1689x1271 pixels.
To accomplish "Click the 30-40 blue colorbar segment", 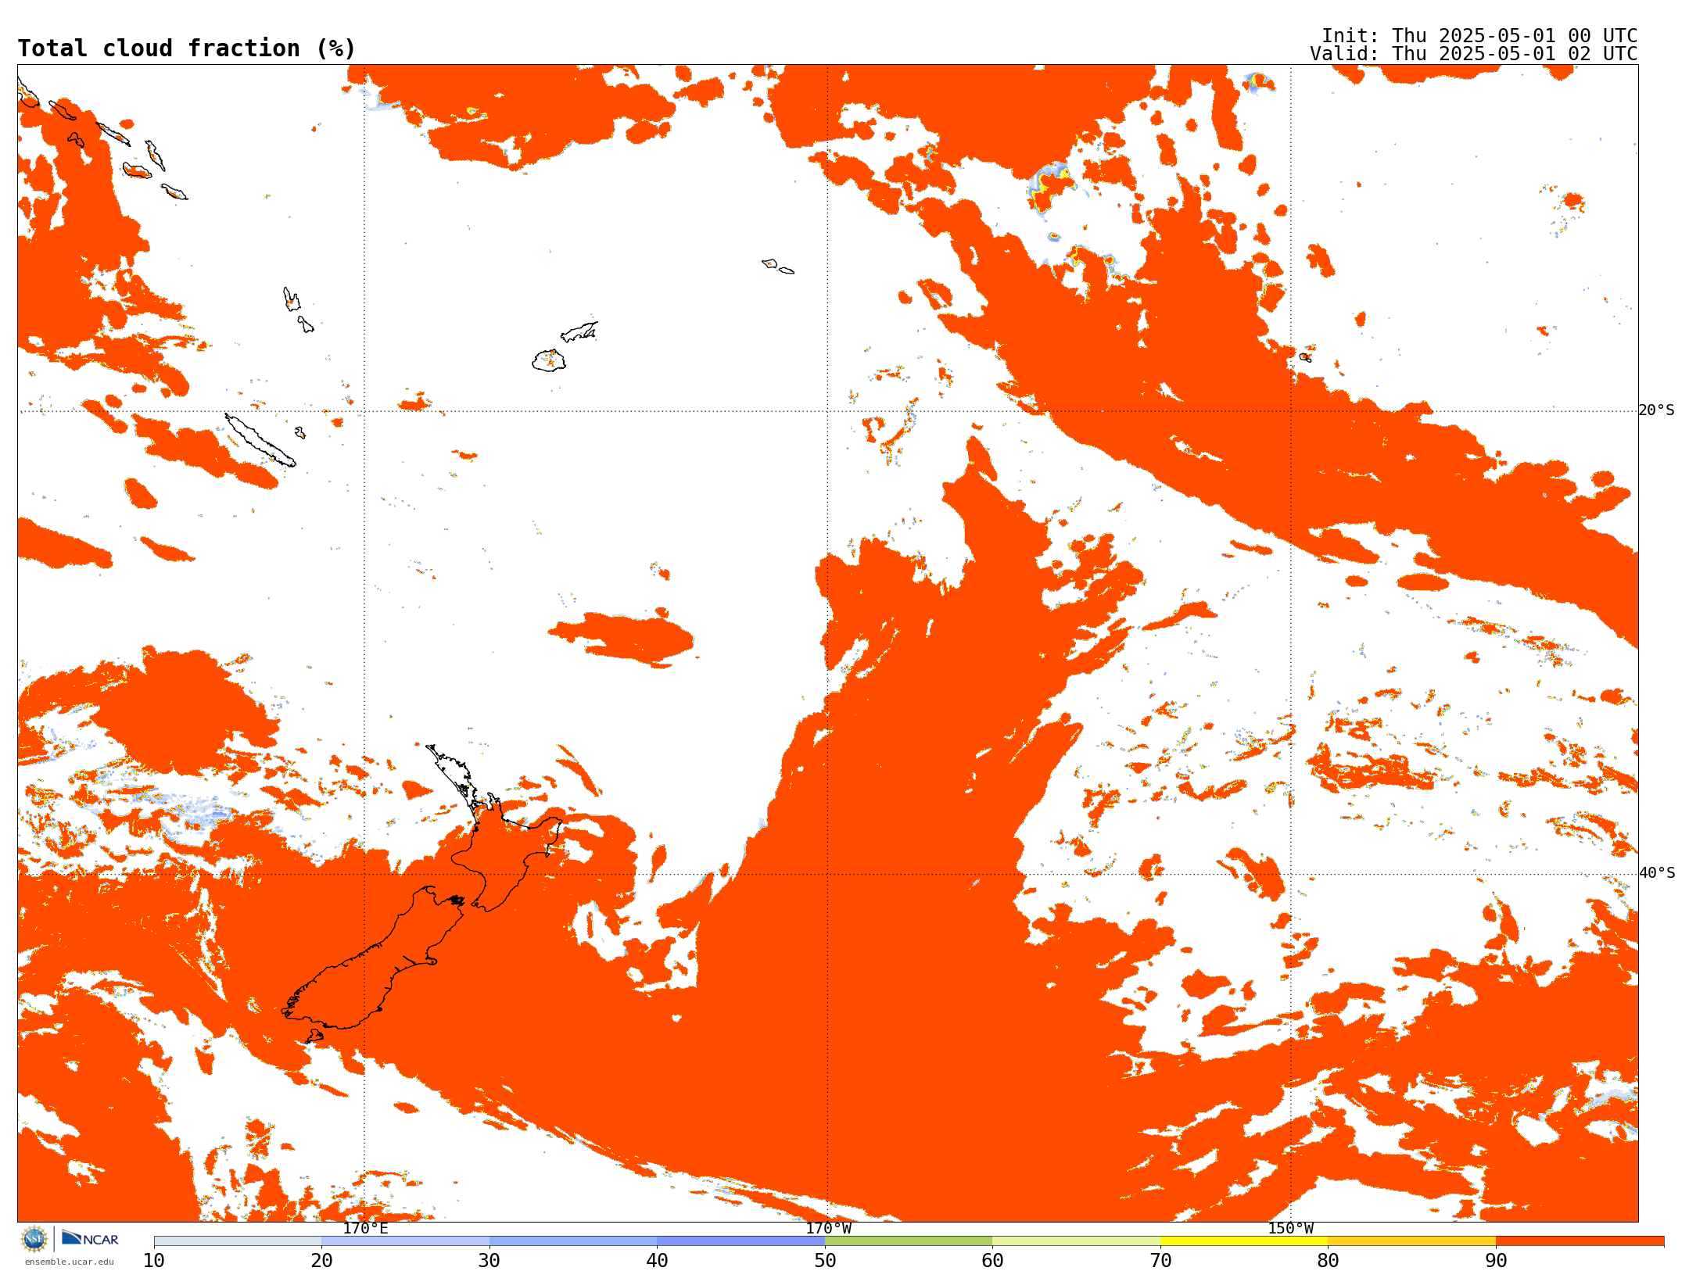I will [573, 1241].
